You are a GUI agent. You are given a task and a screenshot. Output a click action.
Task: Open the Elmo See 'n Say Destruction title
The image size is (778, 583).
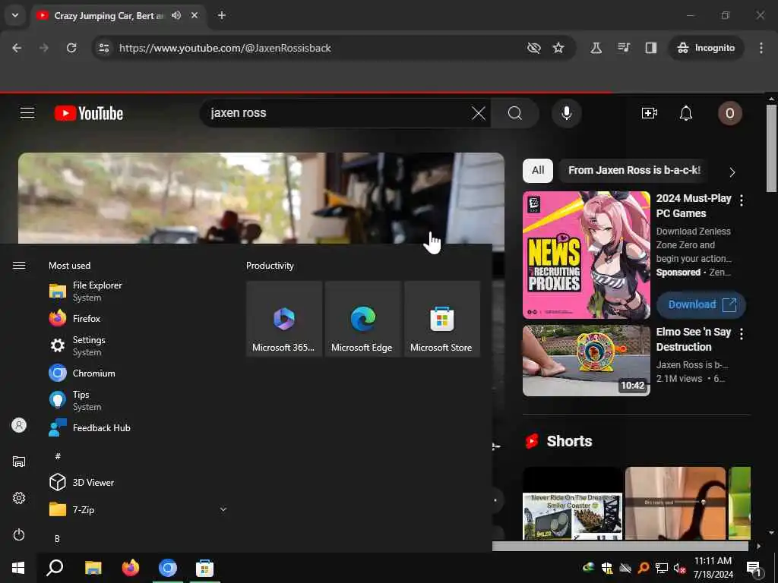[694, 339]
